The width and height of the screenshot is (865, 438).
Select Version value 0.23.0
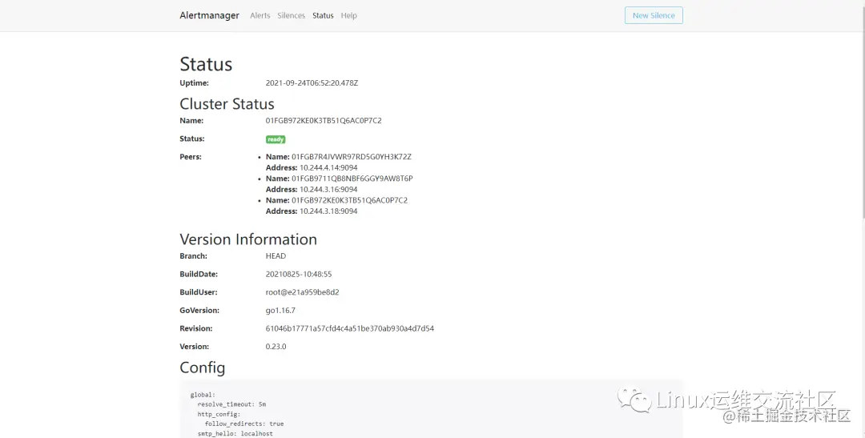click(276, 347)
